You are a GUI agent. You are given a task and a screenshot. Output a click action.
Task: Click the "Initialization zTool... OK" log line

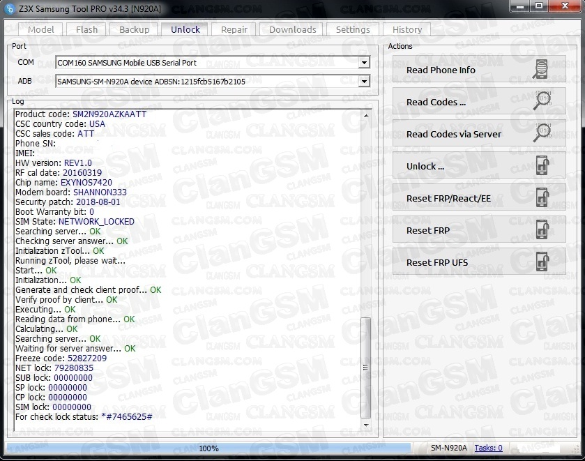(x=60, y=251)
